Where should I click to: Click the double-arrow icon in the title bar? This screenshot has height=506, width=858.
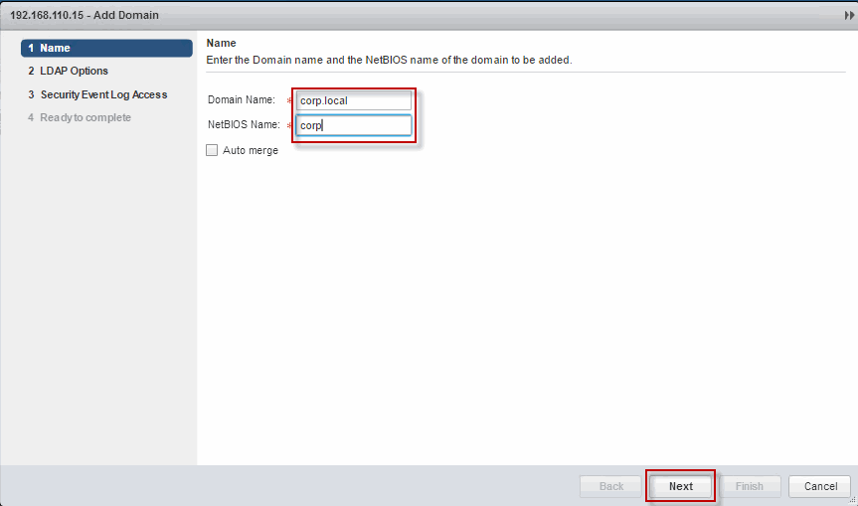click(848, 16)
